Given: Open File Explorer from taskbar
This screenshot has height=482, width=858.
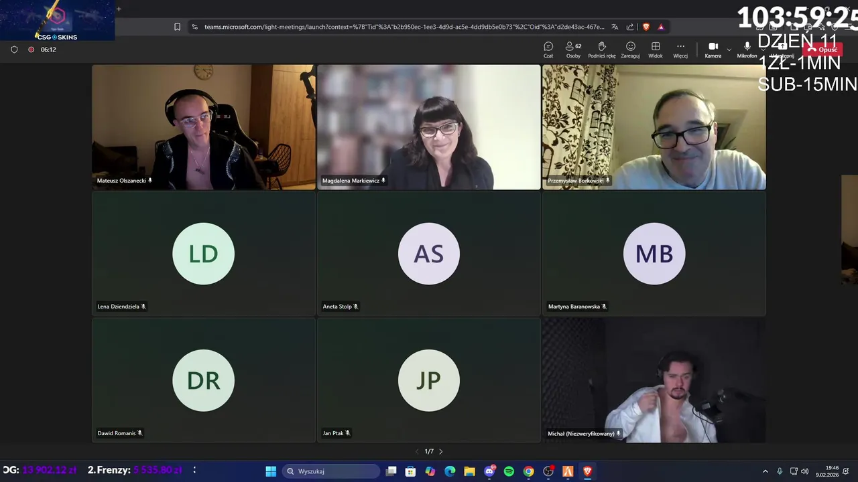Looking at the screenshot, I should [469, 471].
